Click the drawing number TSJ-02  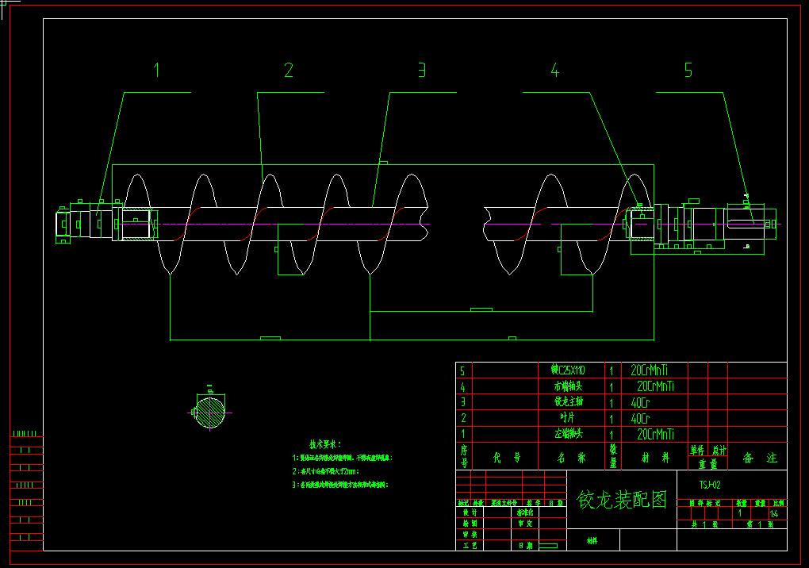tap(709, 485)
